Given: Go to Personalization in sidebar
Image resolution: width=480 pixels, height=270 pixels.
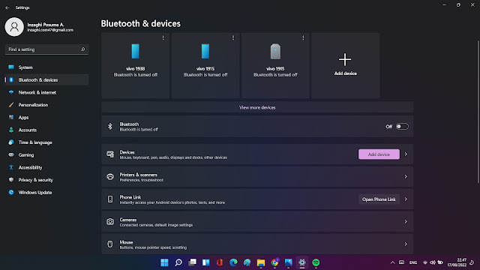Looking at the screenshot, I should click(46, 105).
